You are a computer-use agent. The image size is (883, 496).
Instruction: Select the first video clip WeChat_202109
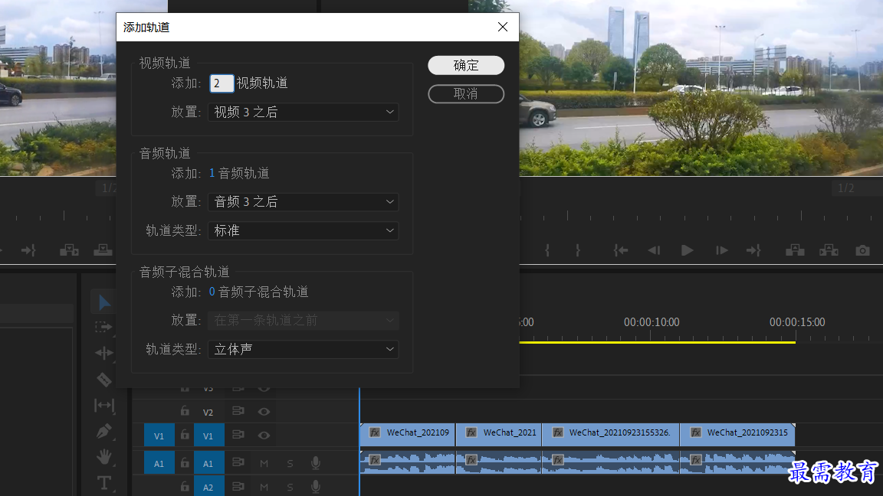click(407, 435)
